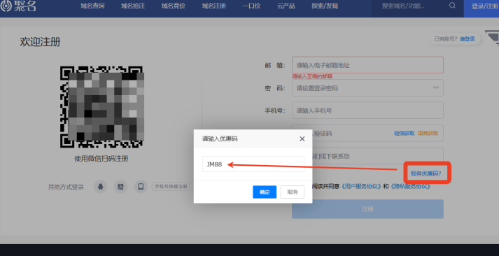Click the 使用微信扫码注册 caption
The width and height of the screenshot is (499, 256).
101,158
